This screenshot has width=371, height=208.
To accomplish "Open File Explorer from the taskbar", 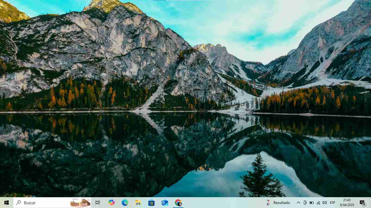I will pos(138,203).
